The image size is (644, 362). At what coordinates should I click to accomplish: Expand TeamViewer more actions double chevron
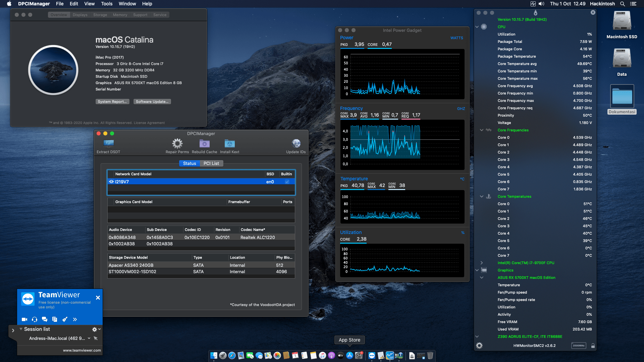(75, 319)
